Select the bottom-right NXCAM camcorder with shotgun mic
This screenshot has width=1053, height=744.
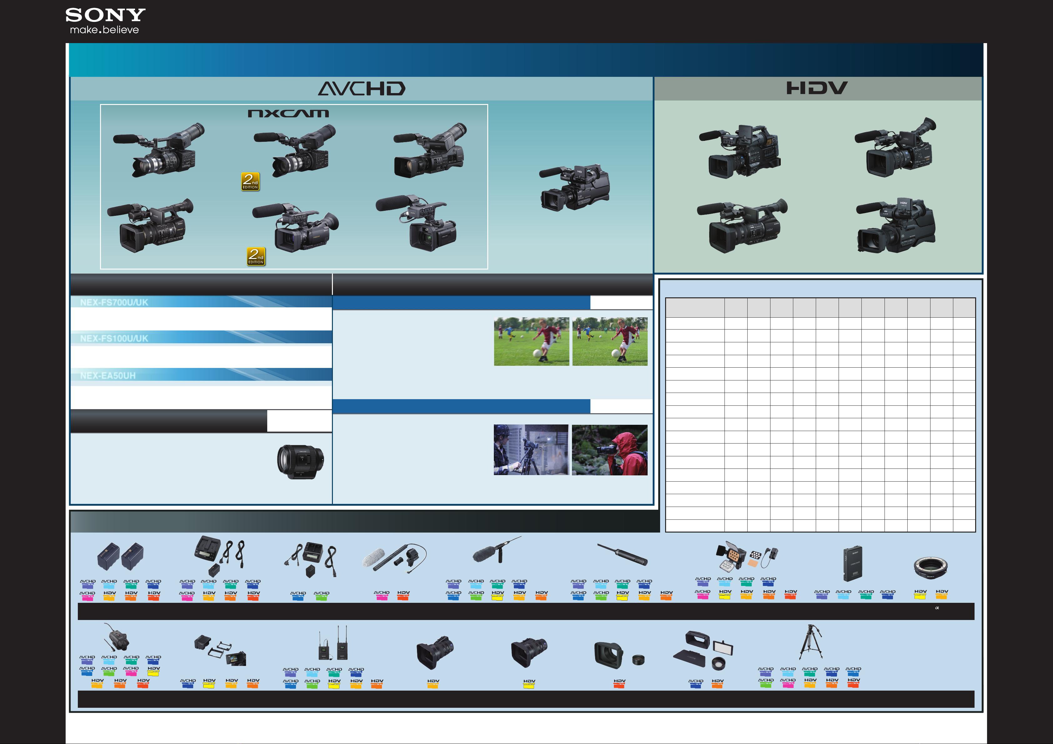point(416,223)
